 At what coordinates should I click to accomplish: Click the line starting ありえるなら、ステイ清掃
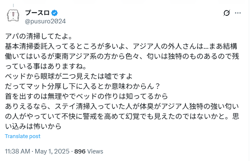pyautogui.click(x=122, y=106)
